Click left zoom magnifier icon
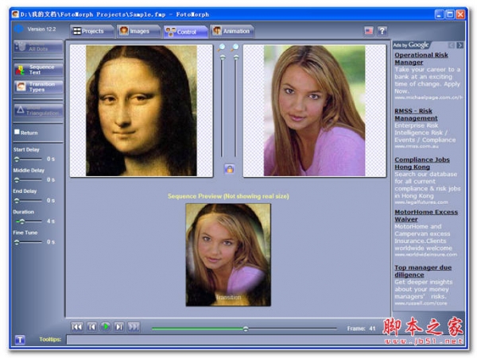Viewport: 477px width, 358px height. point(222,48)
